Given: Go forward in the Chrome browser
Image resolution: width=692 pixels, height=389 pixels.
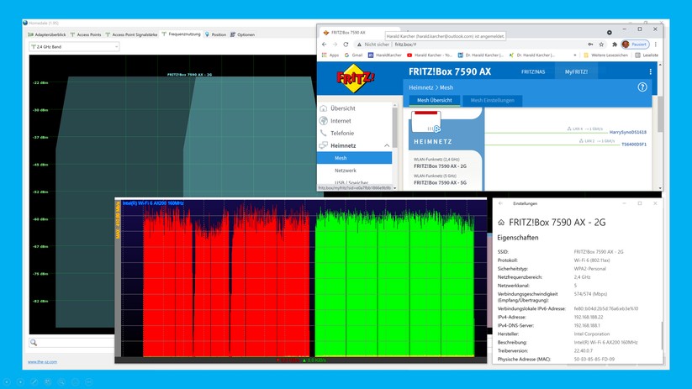Looking at the screenshot, I should [335, 44].
